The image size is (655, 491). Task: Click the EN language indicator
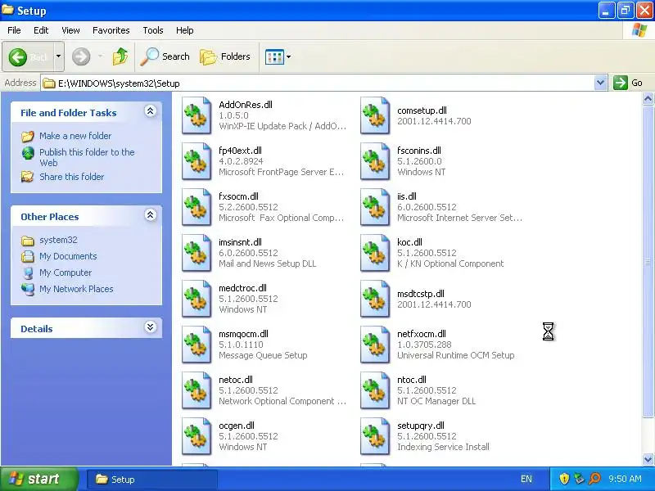coord(526,479)
